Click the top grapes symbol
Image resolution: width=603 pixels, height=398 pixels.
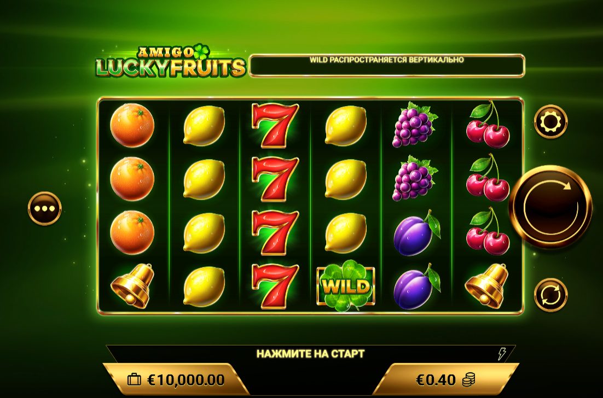point(415,125)
